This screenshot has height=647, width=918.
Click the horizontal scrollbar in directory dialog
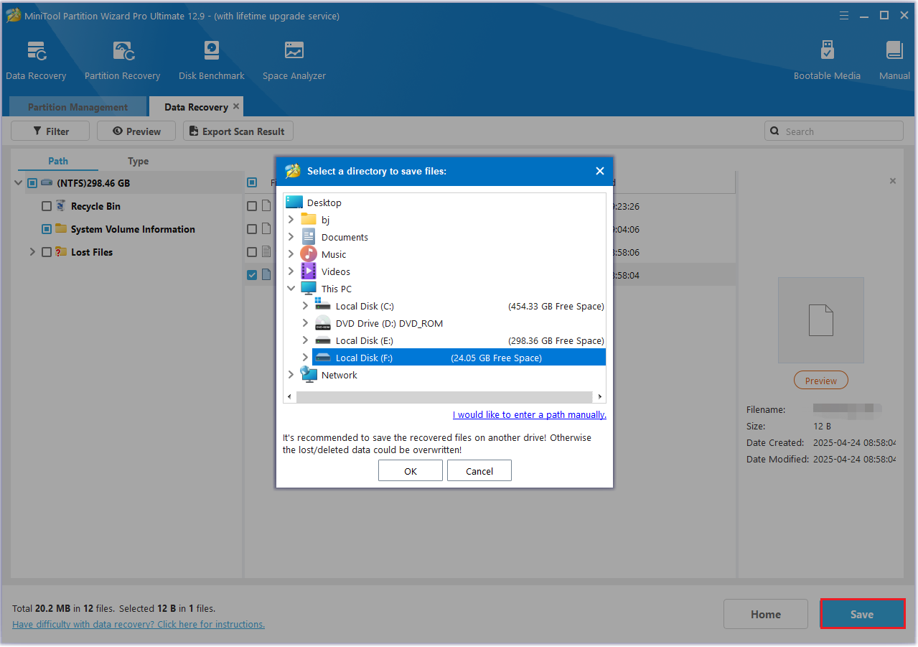445,396
